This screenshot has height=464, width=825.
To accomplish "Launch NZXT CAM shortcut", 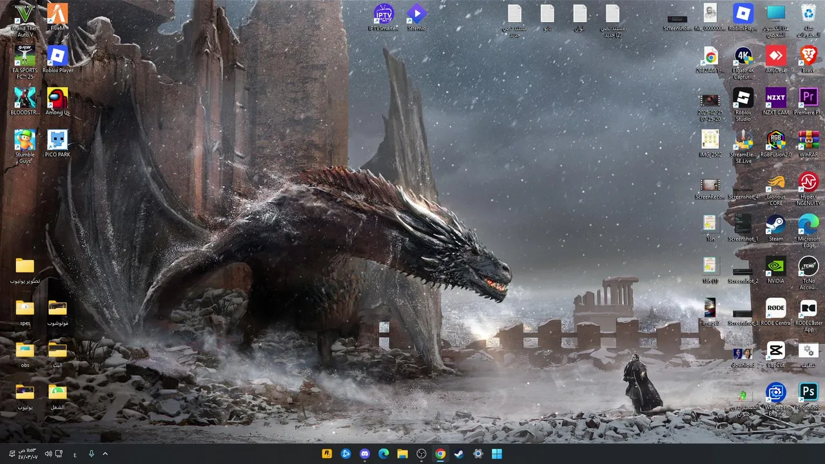I will point(776,102).
